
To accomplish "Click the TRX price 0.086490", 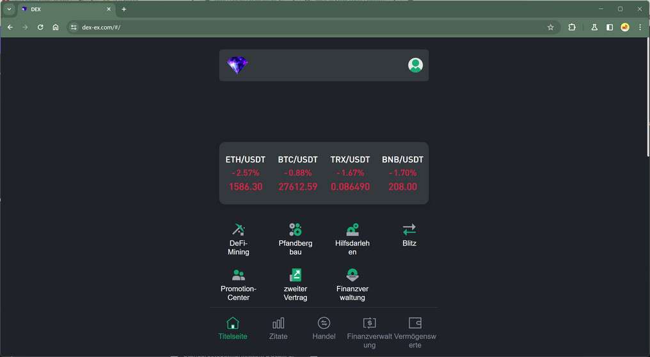I will click(351, 187).
